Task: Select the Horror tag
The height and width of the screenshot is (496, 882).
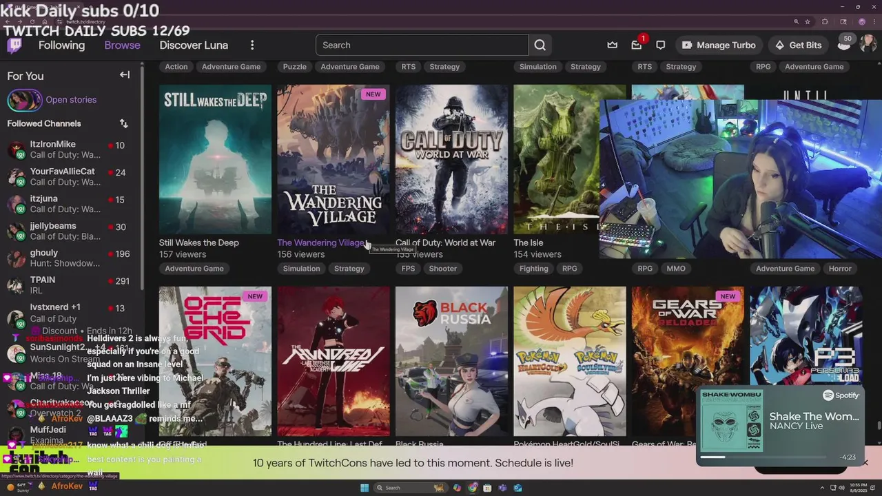Action: pos(840,269)
